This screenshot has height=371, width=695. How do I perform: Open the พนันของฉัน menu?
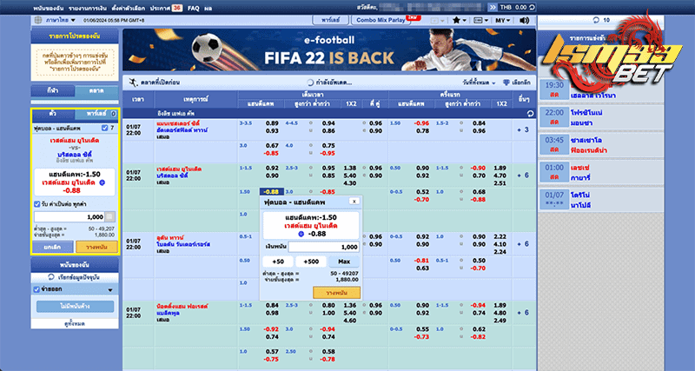[x=49, y=8]
